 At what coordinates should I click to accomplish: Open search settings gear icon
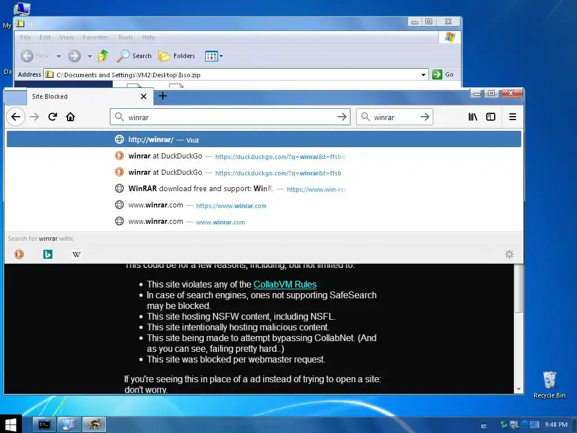pos(509,254)
